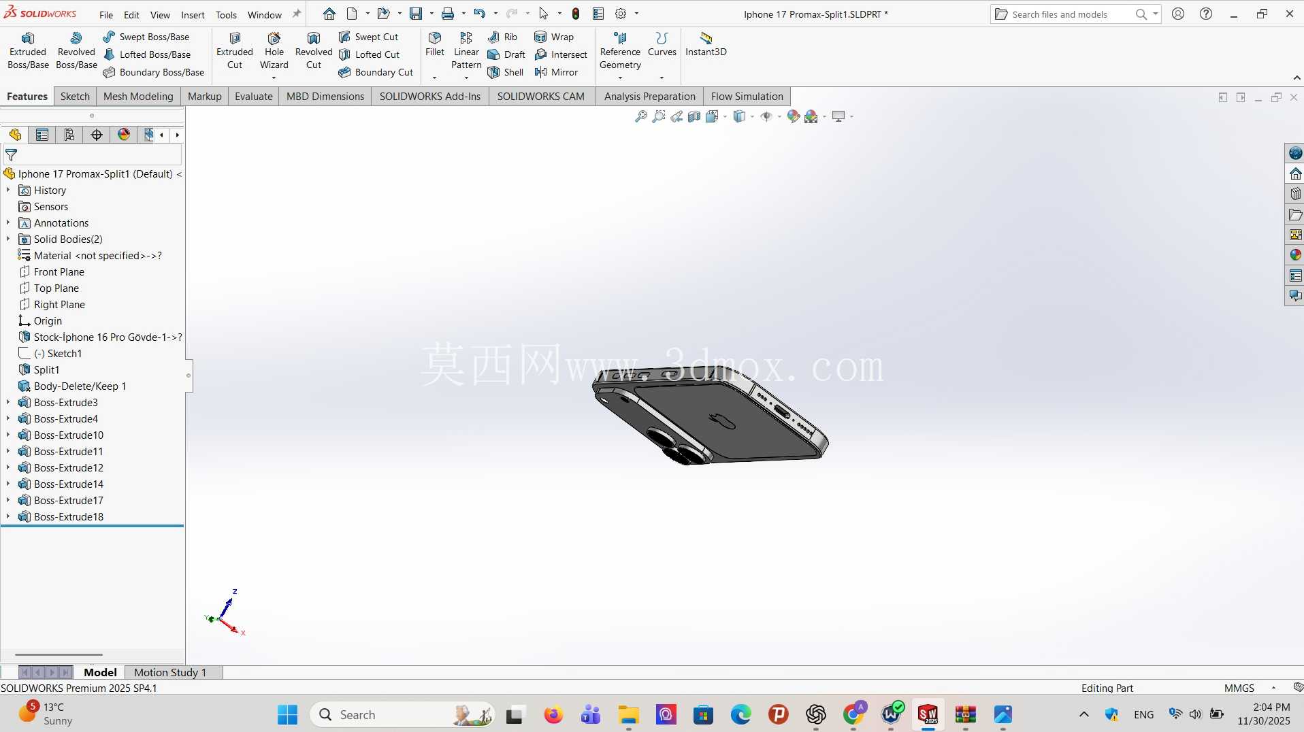Select Body-Delete/Keep 1 feature

tap(80, 386)
